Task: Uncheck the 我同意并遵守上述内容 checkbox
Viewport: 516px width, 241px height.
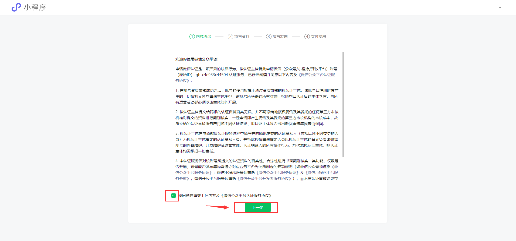Action: point(174,196)
